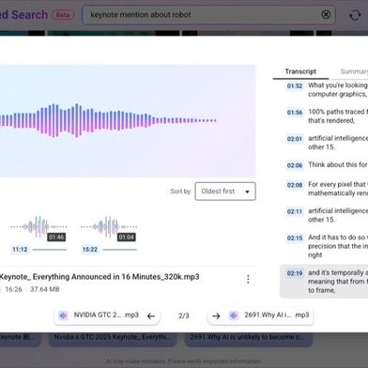Click the left arrow navigation icon
The height and width of the screenshot is (368, 368).
click(x=151, y=316)
